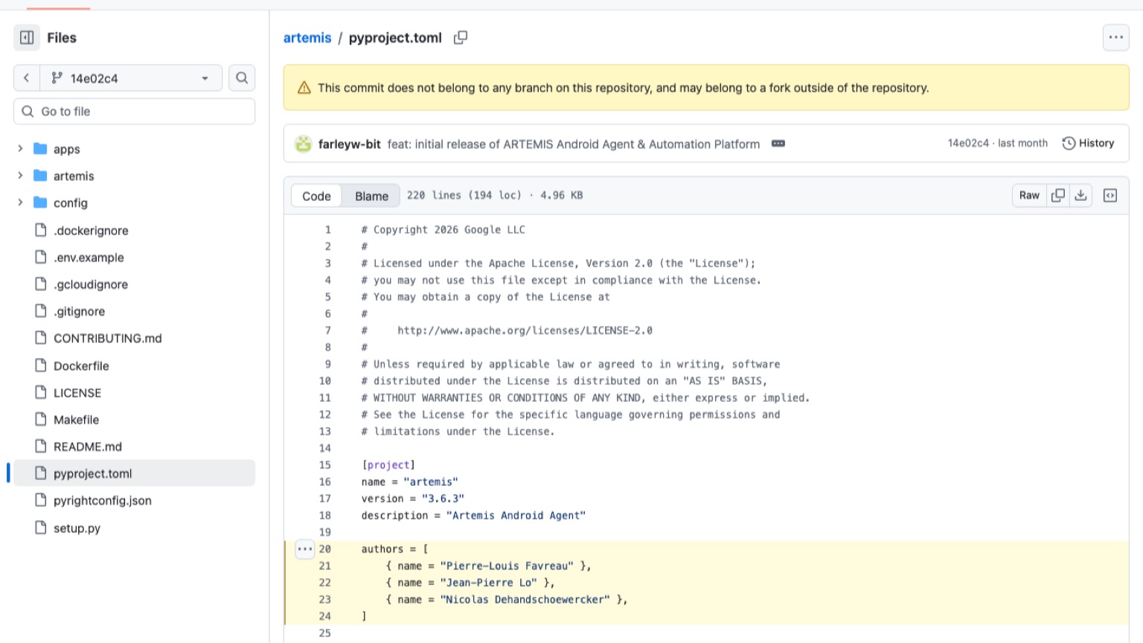Open the symbols panel
1143x643 pixels.
click(x=1110, y=195)
